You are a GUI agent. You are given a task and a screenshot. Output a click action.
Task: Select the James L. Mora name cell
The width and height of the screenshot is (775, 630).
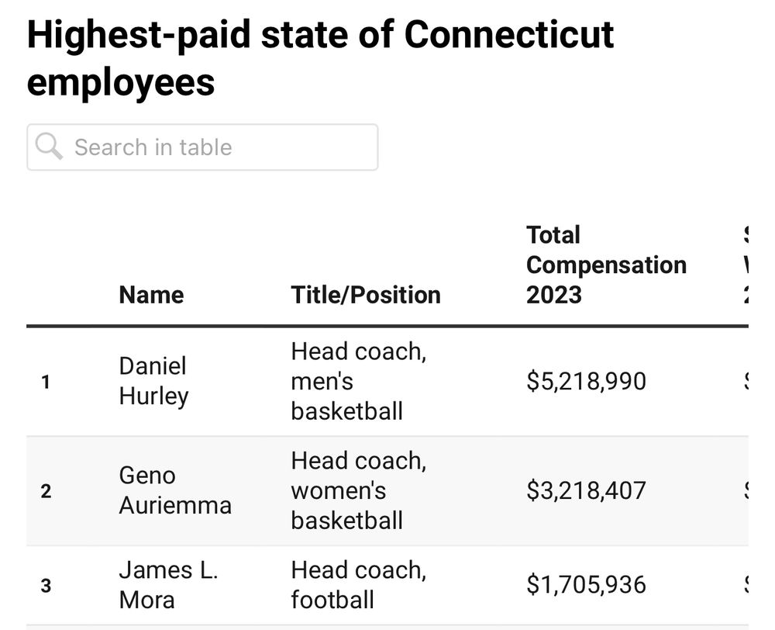click(x=168, y=585)
